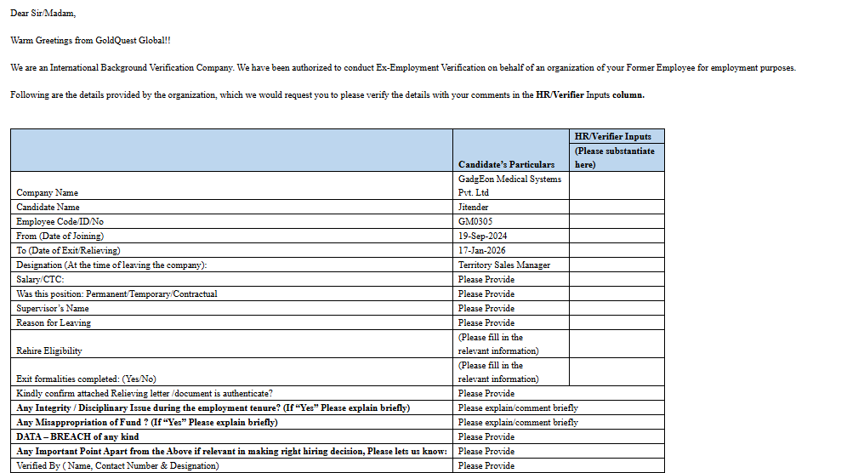Screen dimensions: 864x473
Task: Click the 'Salary/CTC:' row label
Action: (40, 279)
